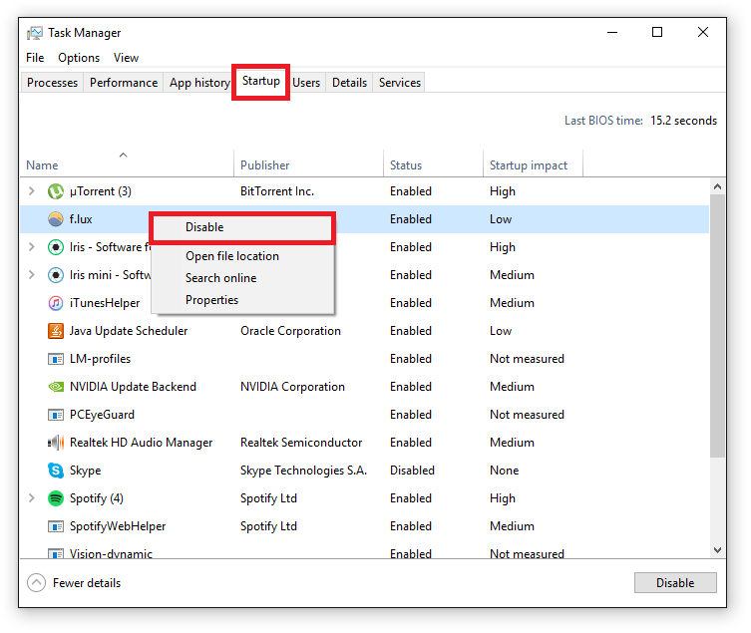
Task: Click the Fewer details arrow icon
Action: pos(36,583)
